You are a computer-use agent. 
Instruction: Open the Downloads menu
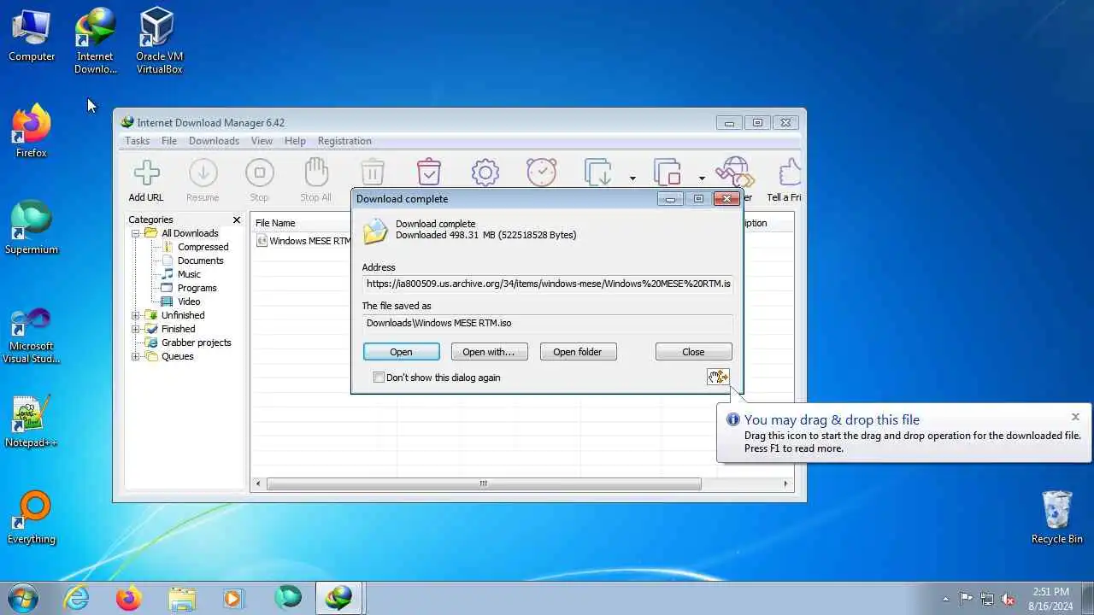(x=214, y=141)
